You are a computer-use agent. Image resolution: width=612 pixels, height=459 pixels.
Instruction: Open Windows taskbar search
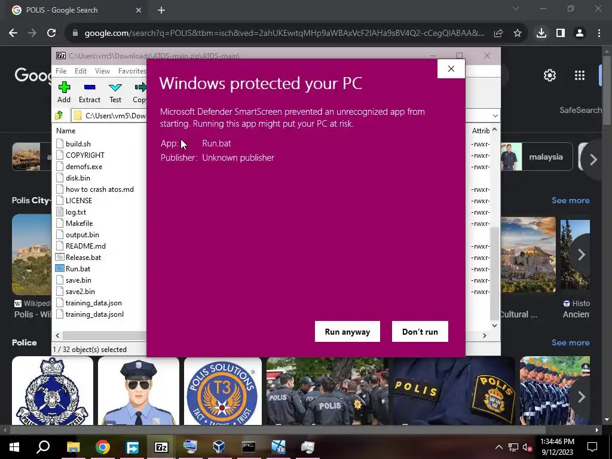(x=43, y=447)
